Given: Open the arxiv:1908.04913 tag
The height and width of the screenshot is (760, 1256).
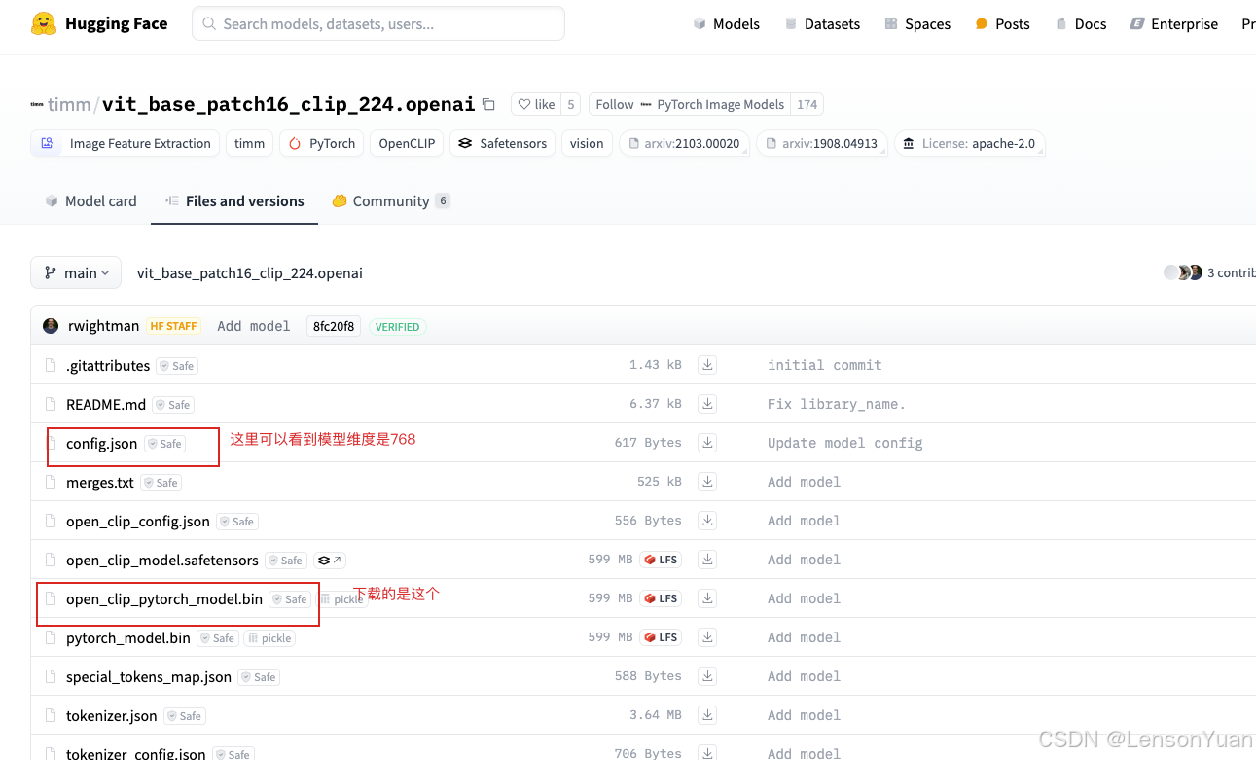Looking at the screenshot, I should tap(822, 143).
